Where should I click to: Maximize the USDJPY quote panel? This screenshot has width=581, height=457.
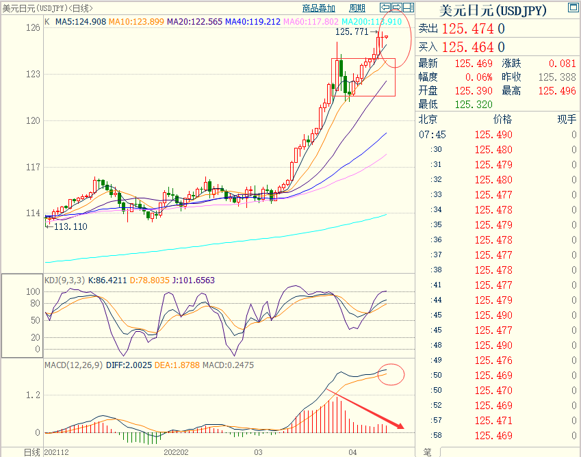573,7
